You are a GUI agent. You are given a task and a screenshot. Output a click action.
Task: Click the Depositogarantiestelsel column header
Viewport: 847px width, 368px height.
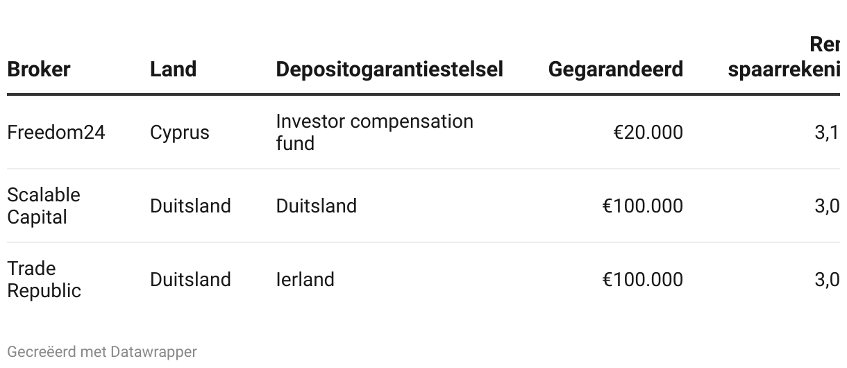(389, 69)
